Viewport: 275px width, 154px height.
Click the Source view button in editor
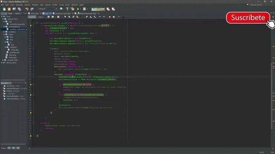tap(32, 17)
